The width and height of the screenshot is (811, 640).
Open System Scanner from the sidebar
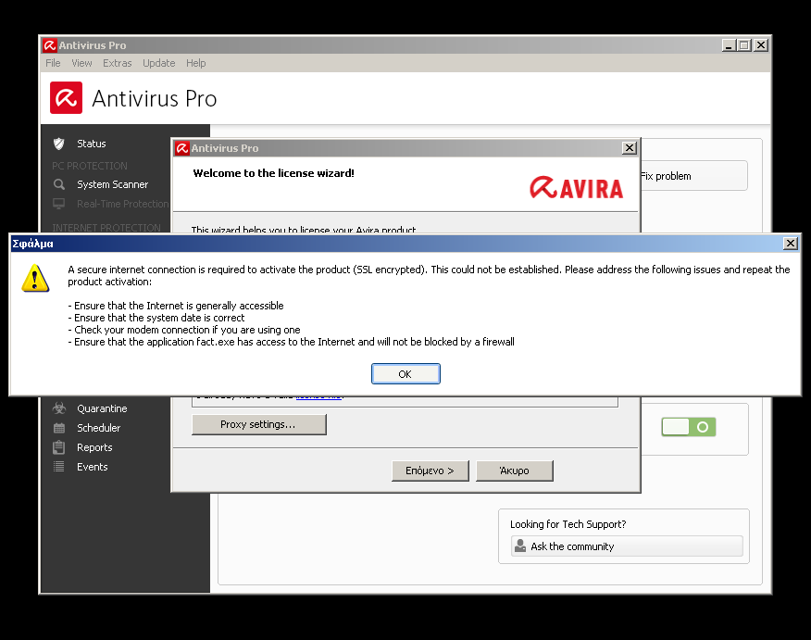click(x=112, y=184)
